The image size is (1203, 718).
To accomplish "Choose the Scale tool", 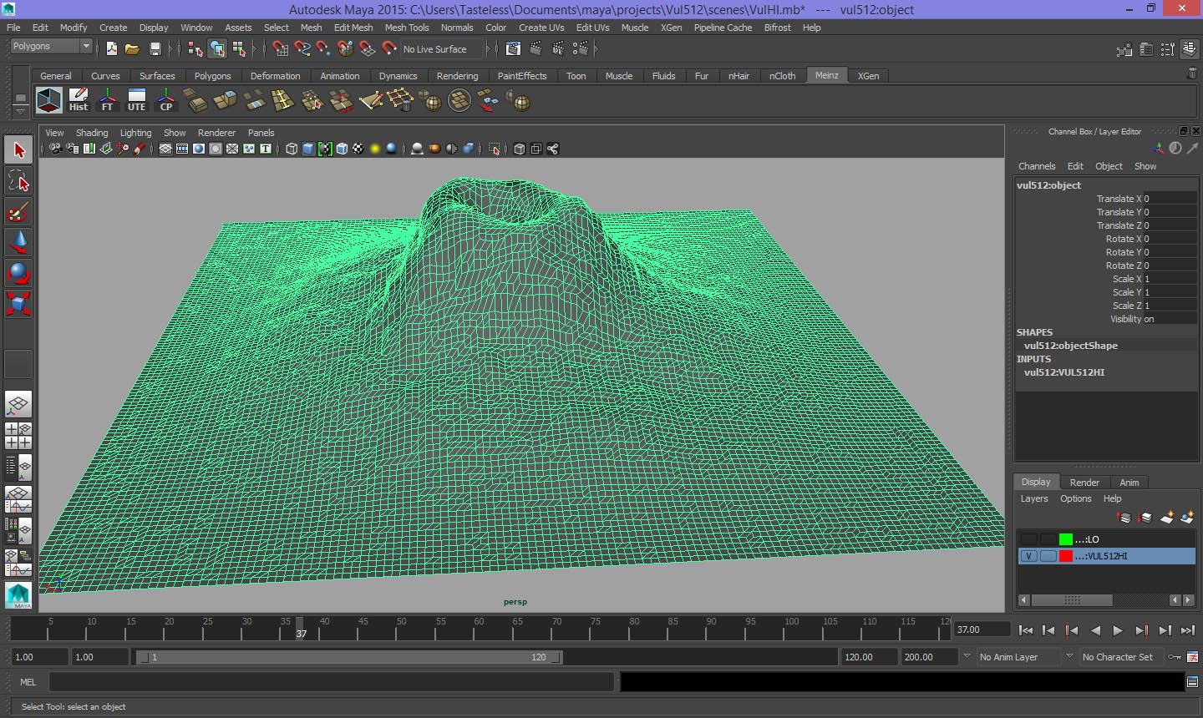I will (18, 303).
